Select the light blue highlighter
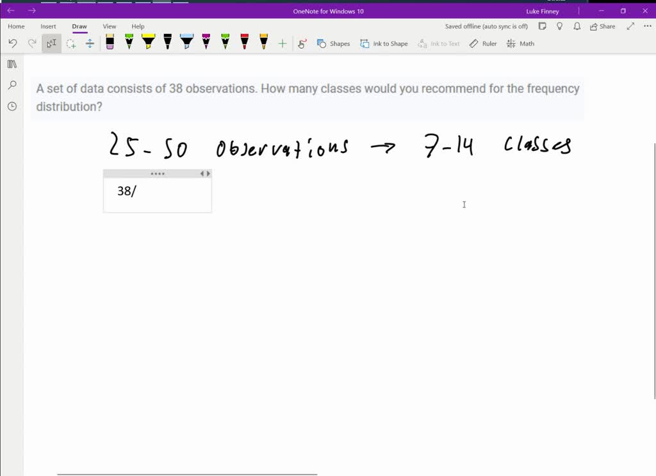 click(186, 42)
